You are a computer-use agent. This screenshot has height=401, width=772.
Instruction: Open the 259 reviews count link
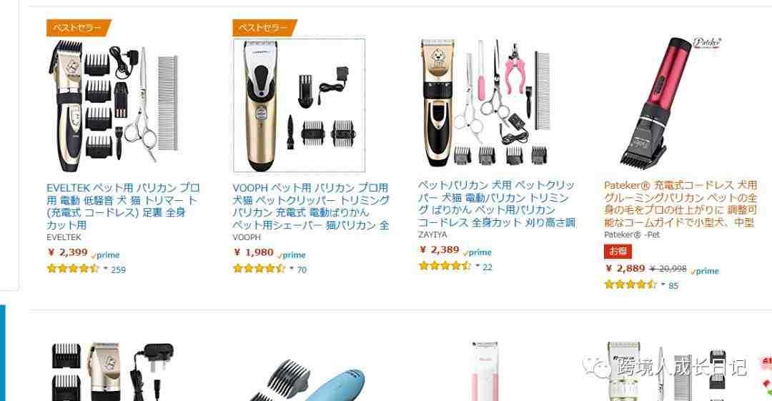click(x=118, y=269)
